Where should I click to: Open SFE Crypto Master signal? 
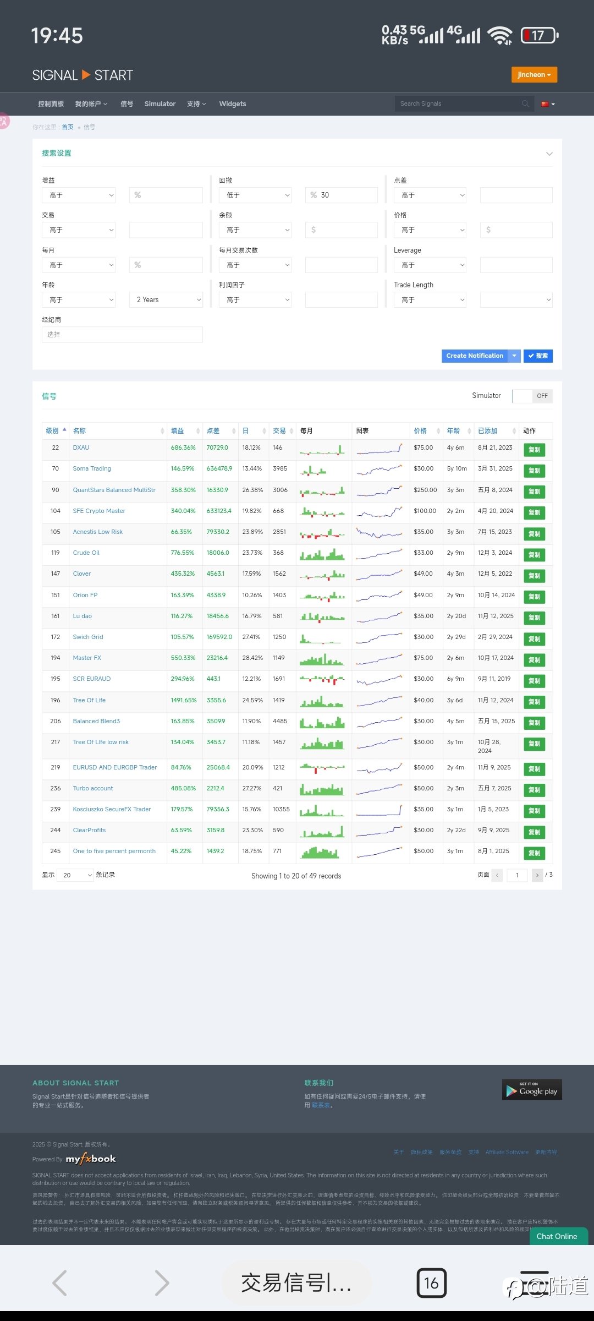(99, 511)
